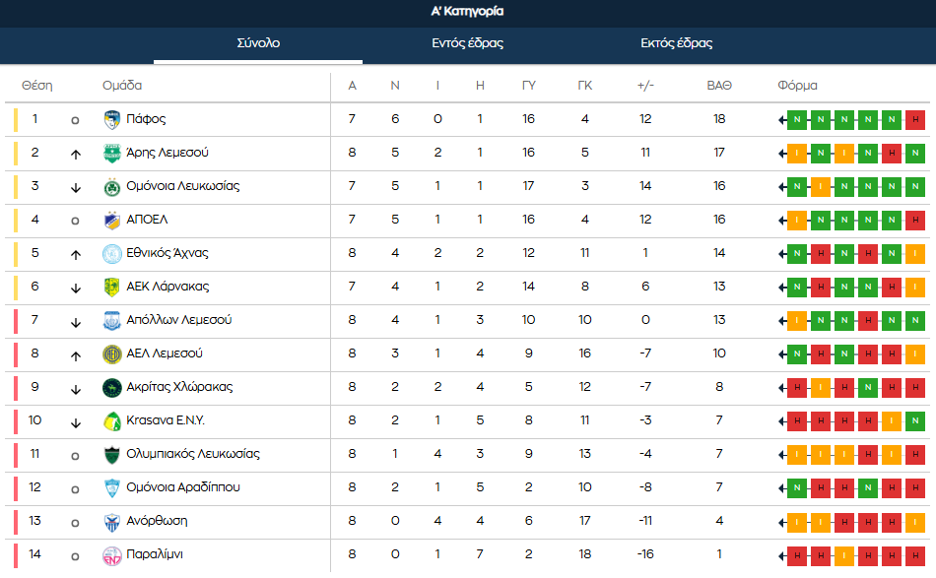Open the Απόλλων Λεμεσού team page
This screenshot has width=936, height=578.
[x=179, y=320]
